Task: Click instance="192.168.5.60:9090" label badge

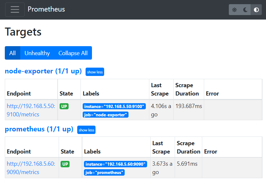Action: (x=116, y=164)
